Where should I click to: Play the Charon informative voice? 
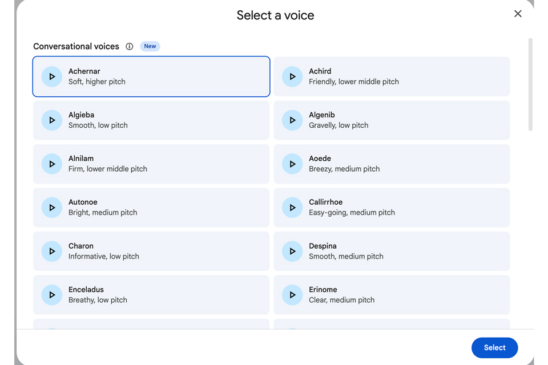52,252
